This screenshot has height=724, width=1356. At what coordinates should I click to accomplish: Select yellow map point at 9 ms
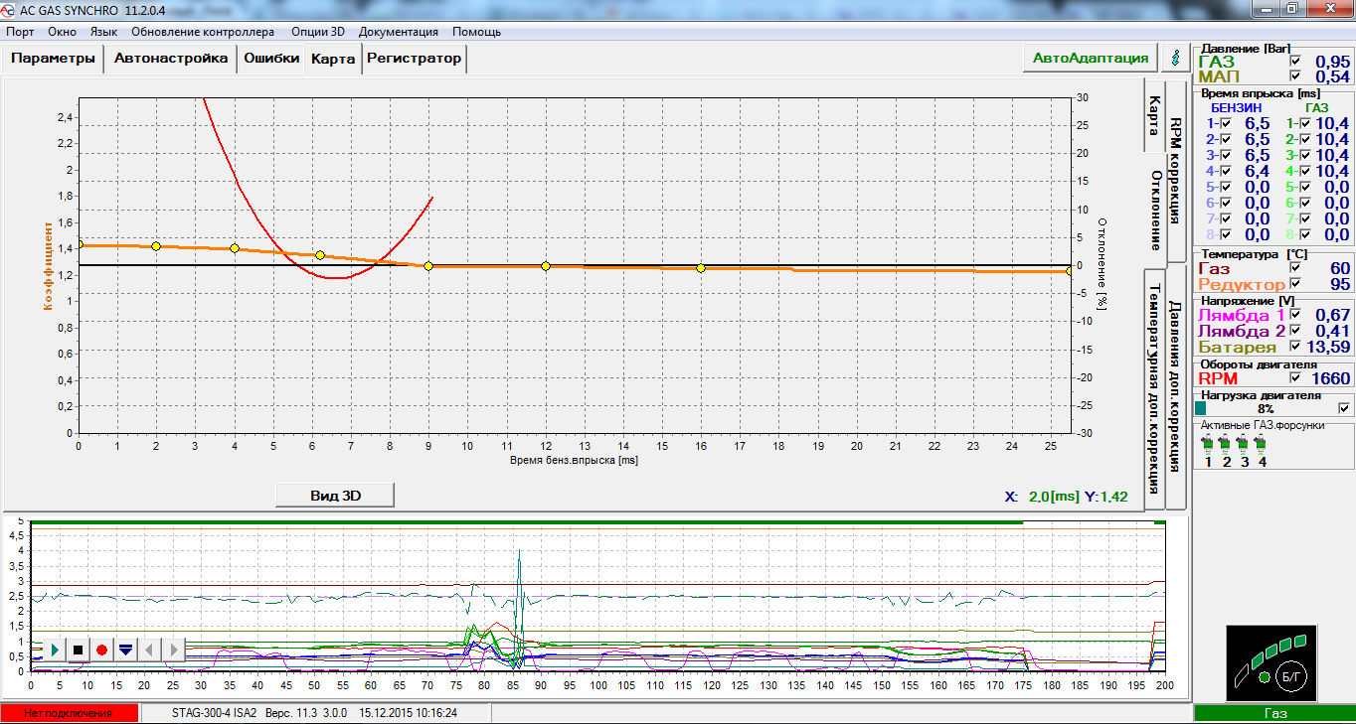(428, 266)
